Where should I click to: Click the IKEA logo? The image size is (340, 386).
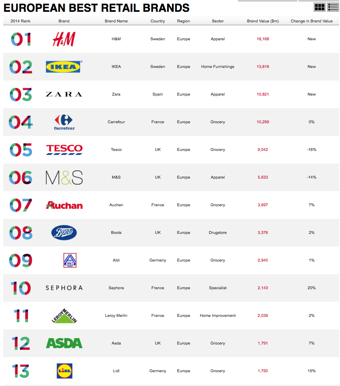click(64, 67)
